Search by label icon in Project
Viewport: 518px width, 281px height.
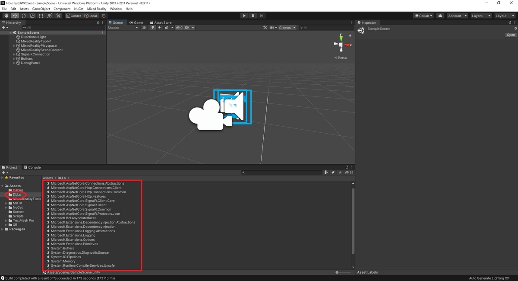tap(333, 172)
